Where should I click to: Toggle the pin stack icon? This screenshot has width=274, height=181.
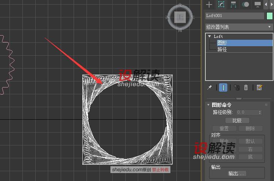pos(209,87)
